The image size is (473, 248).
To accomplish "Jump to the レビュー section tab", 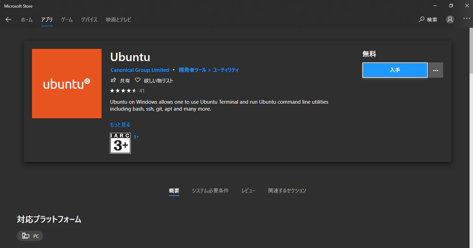I will point(248,191).
